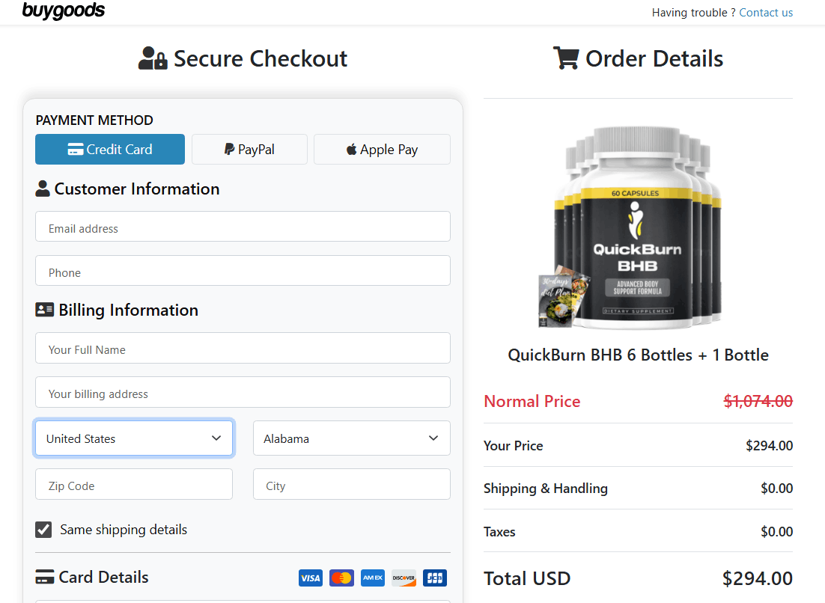Click the Billing Information section header
825x603 pixels.
[x=116, y=309]
